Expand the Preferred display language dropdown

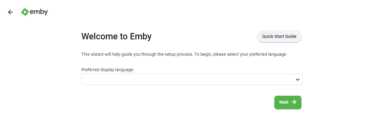point(192,79)
